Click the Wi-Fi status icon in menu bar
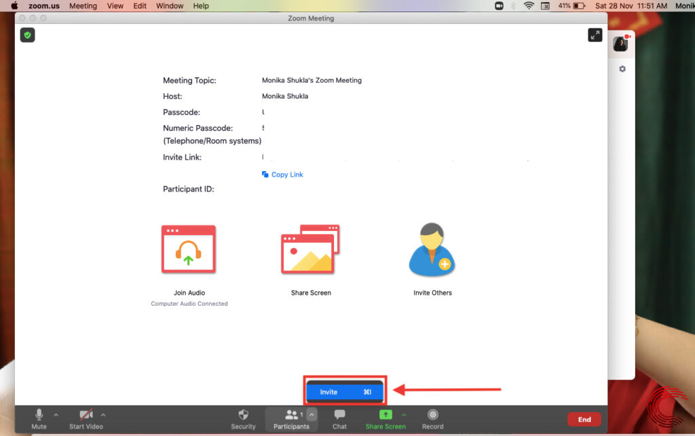The width and height of the screenshot is (695, 436). coord(529,5)
